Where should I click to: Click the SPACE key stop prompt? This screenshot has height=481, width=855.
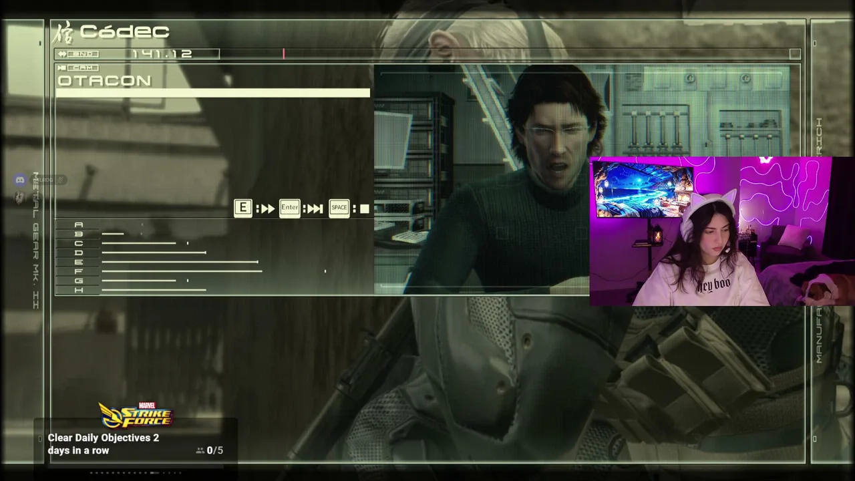pyautogui.click(x=339, y=208)
